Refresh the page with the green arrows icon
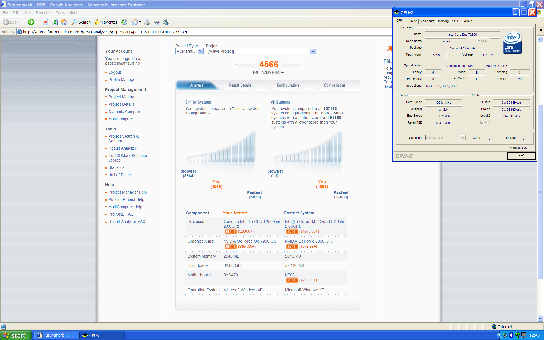This screenshot has width=544, height=340. coord(55,22)
